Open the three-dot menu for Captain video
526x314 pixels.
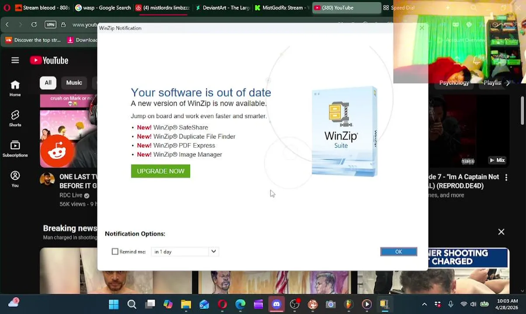(x=506, y=177)
